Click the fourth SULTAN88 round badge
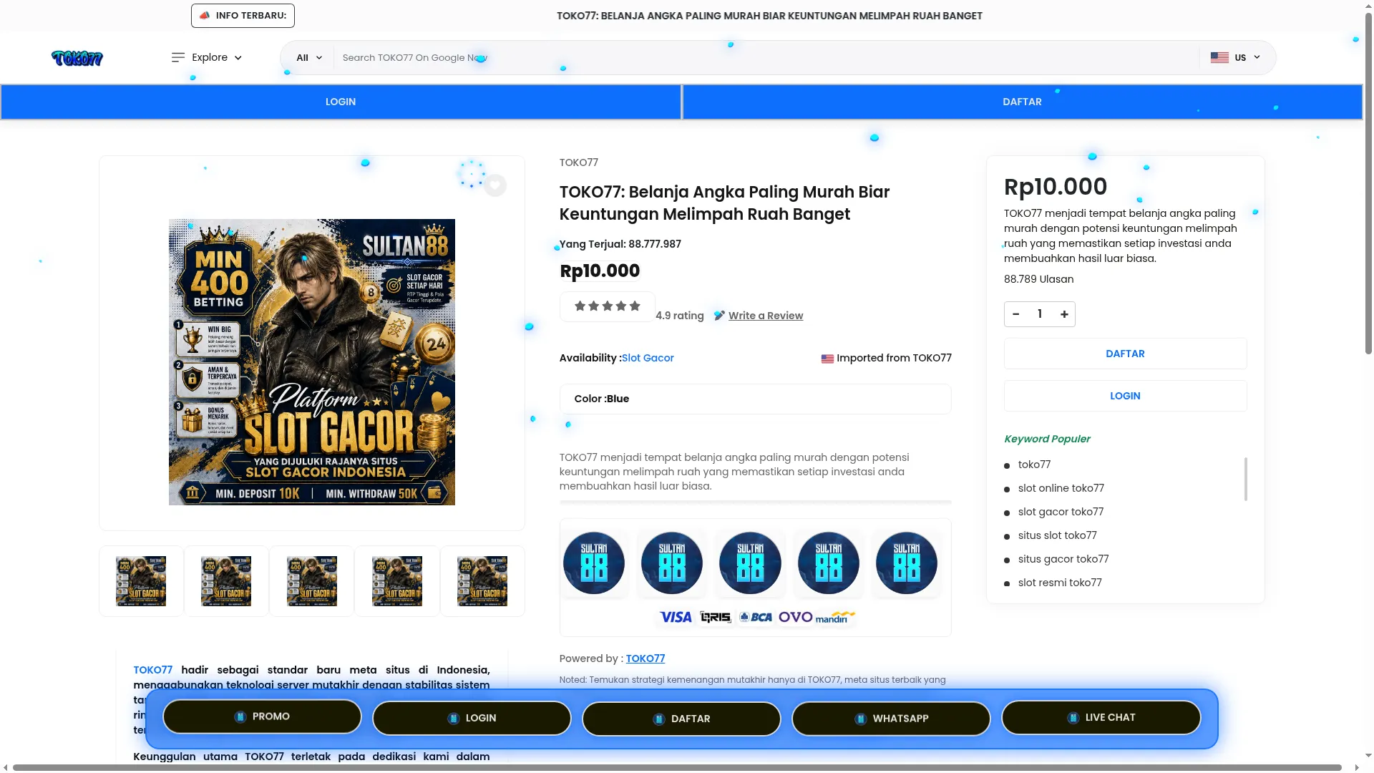 coord(829,563)
